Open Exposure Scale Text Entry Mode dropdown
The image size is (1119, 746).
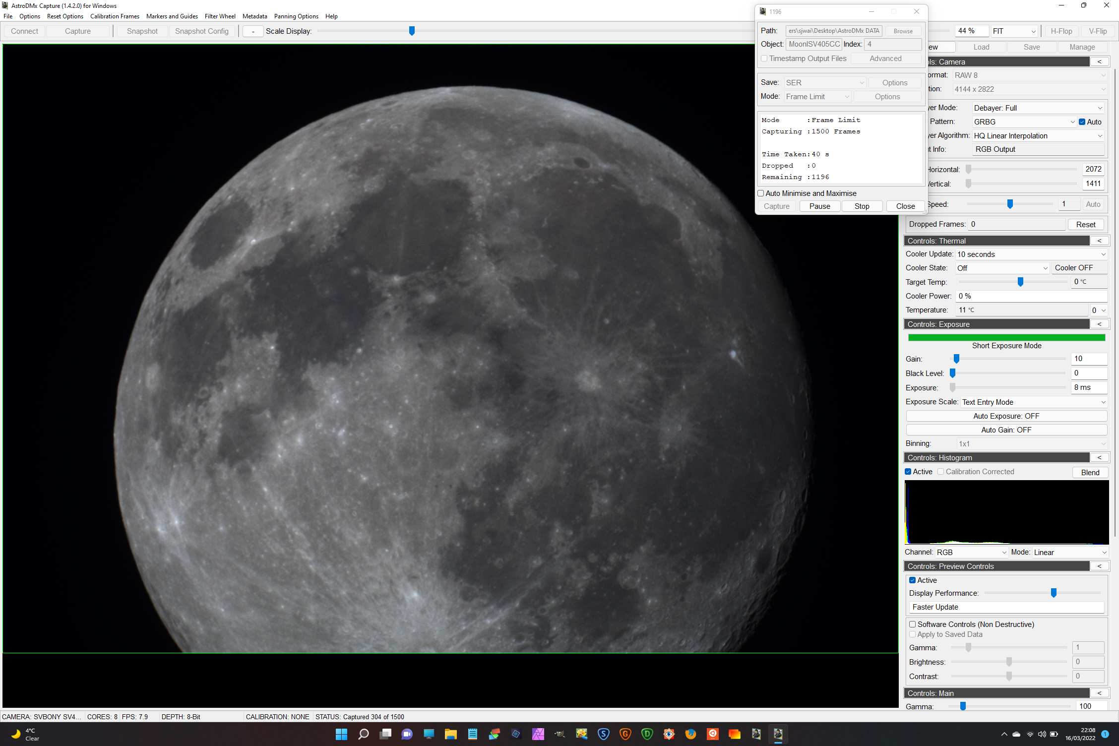click(x=1034, y=402)
